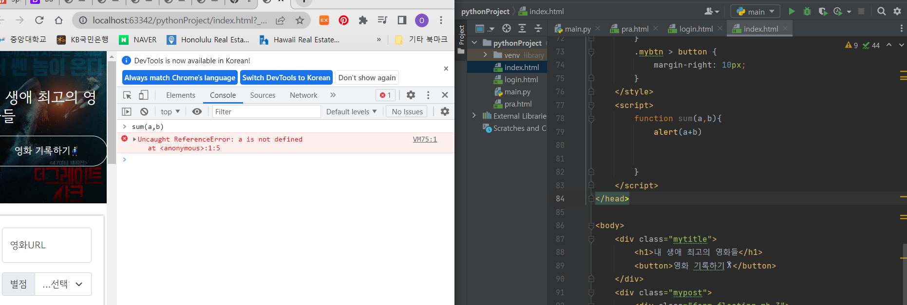Expand the venv folder

click(485, 55)
